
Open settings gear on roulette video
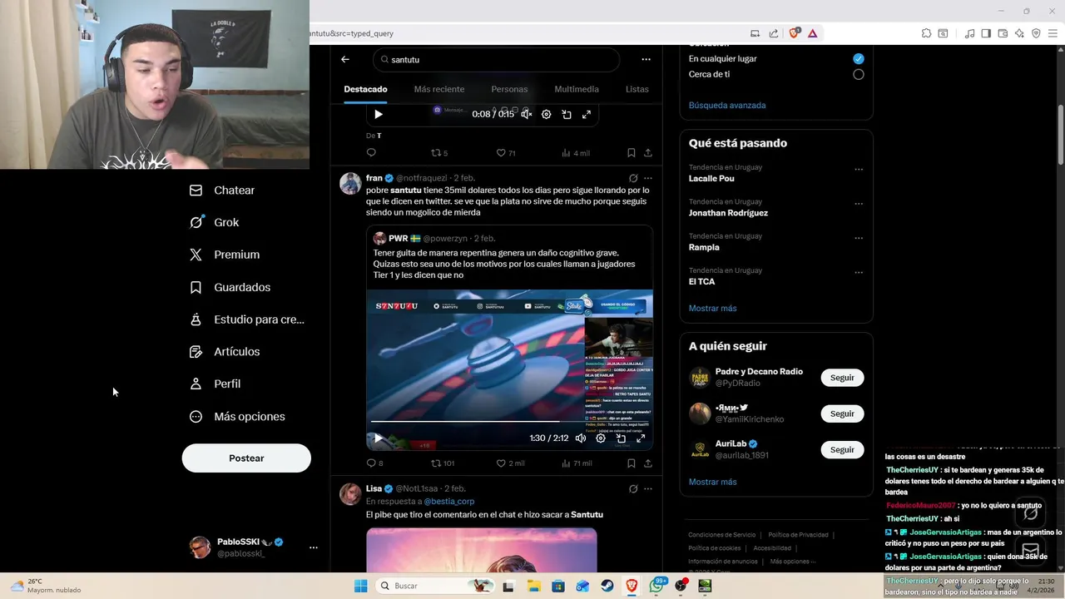pos(601,438)
